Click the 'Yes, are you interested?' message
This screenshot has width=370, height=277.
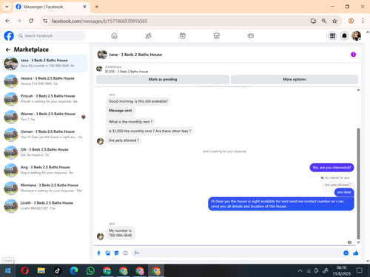pos(332,168)
